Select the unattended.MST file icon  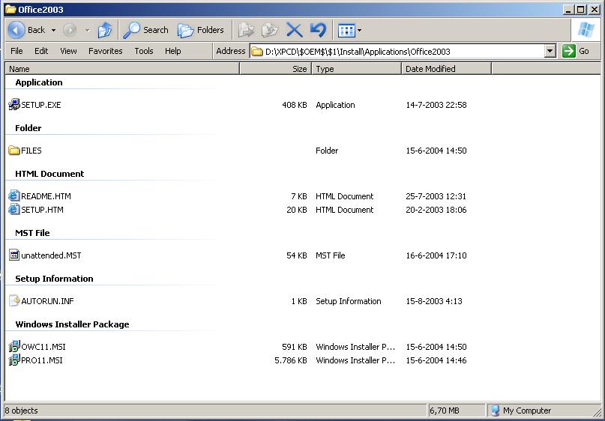[x=14, y=255]
